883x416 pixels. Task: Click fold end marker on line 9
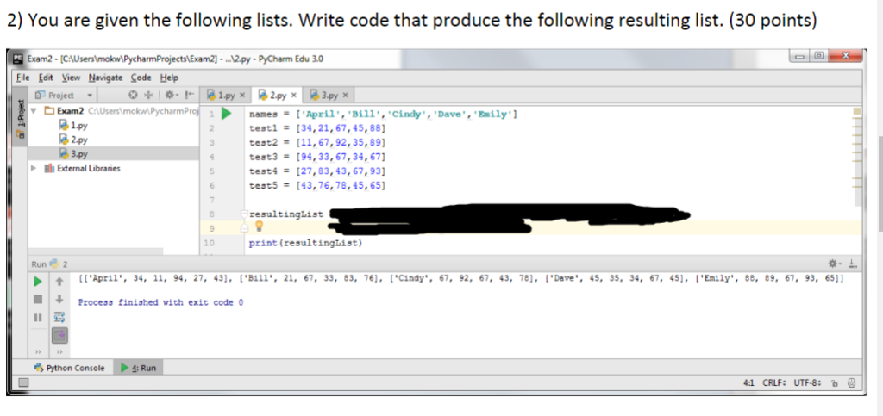[244, 227]
